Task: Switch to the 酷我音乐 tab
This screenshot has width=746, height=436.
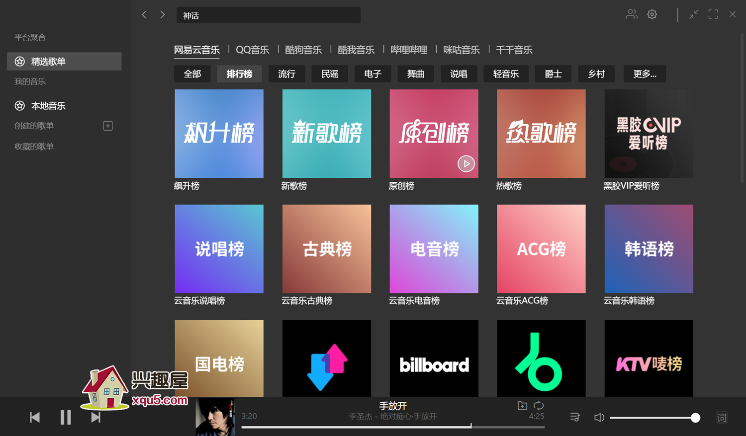Action: 356,50
